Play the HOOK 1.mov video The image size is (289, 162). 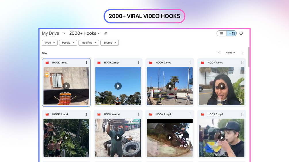[x=66, y=86]
